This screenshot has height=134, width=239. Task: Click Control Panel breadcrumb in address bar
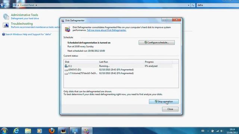[27, 5]
